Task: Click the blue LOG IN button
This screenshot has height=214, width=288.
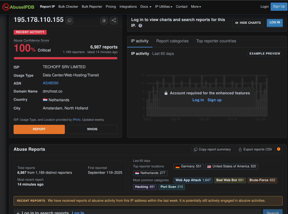Action: pyautogui.click(x=275, y=23)
